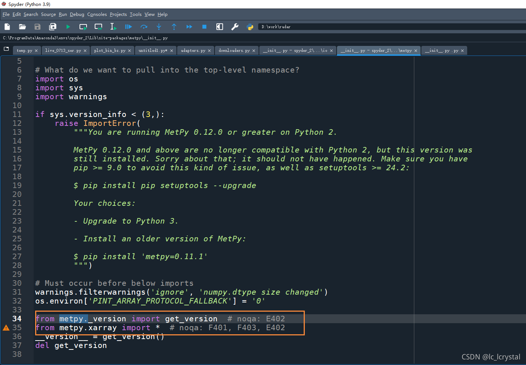
Task: Click 'raise ImportError(' on line 12
Action: pos(98,123)
